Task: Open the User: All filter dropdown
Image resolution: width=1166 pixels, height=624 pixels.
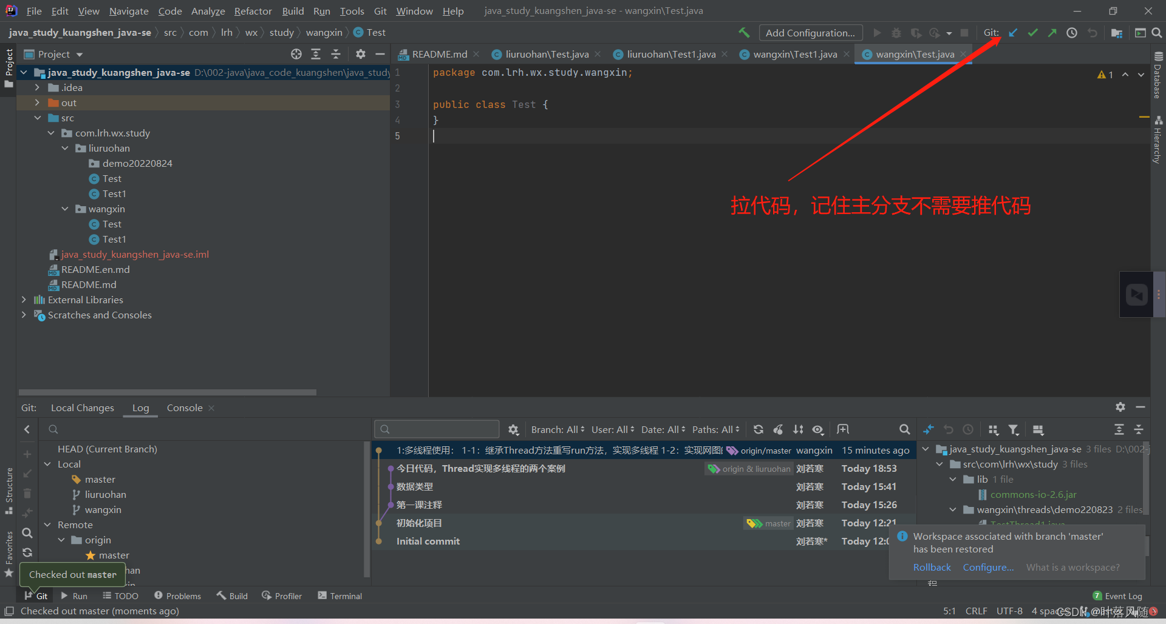Action: [x=613, y=429]
